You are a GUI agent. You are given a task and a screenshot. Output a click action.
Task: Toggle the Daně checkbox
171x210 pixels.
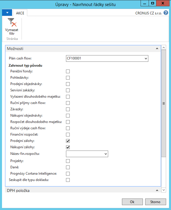68,167
